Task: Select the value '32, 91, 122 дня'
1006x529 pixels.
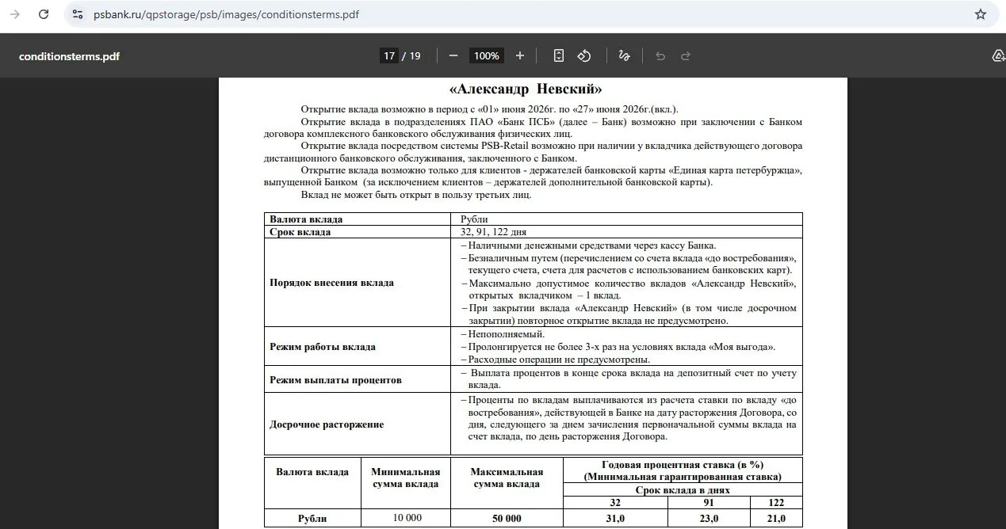Action: coord(494,232)
